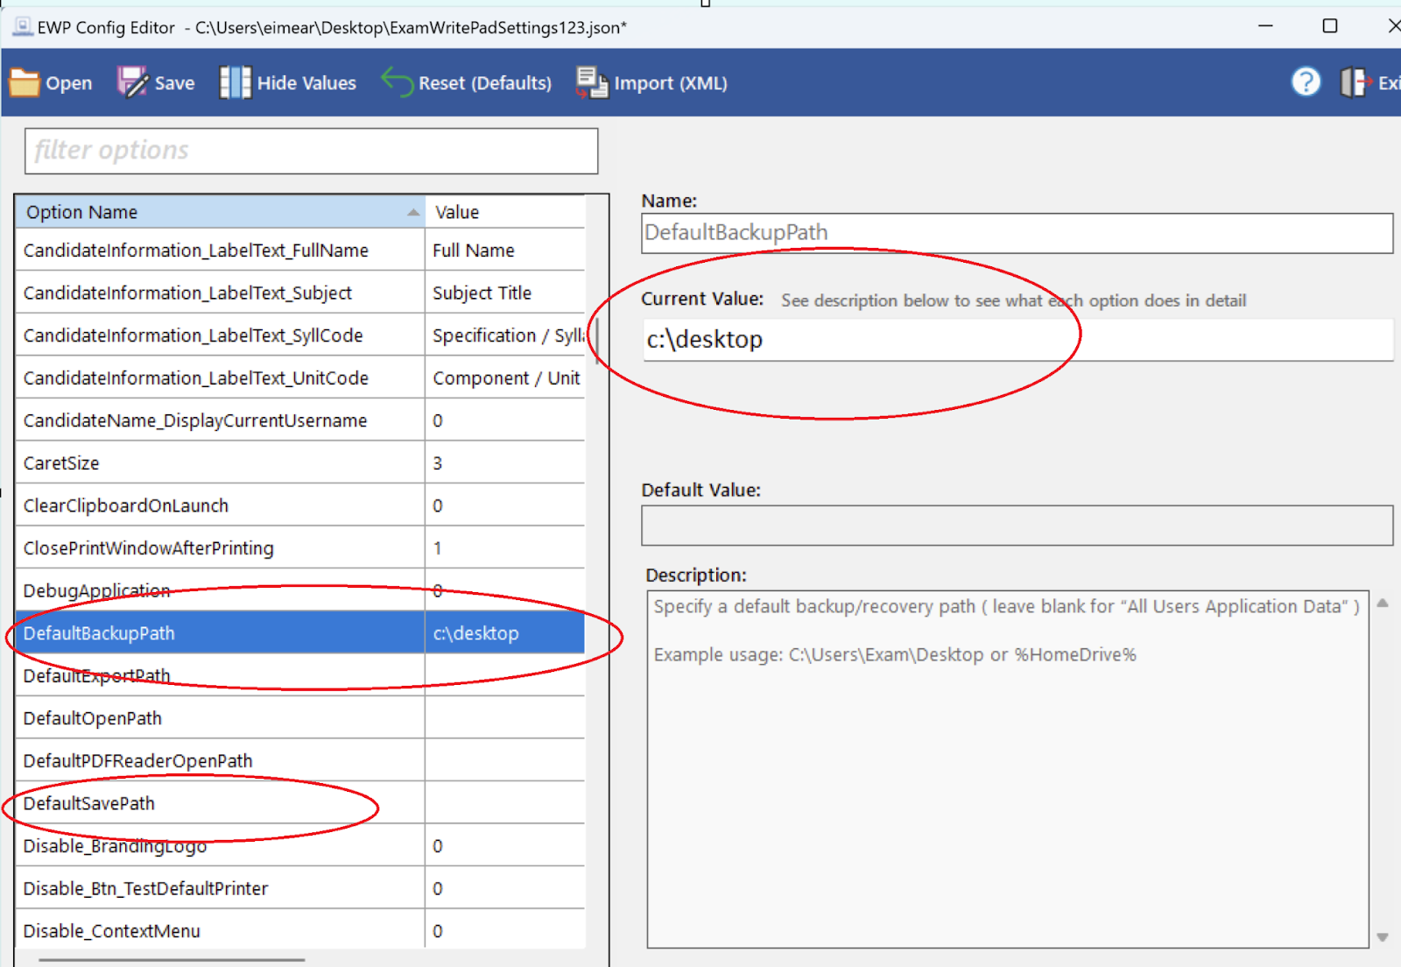Click the Import (XML) label
Viewport: 1401px width, 967px height.
(671, 83)
